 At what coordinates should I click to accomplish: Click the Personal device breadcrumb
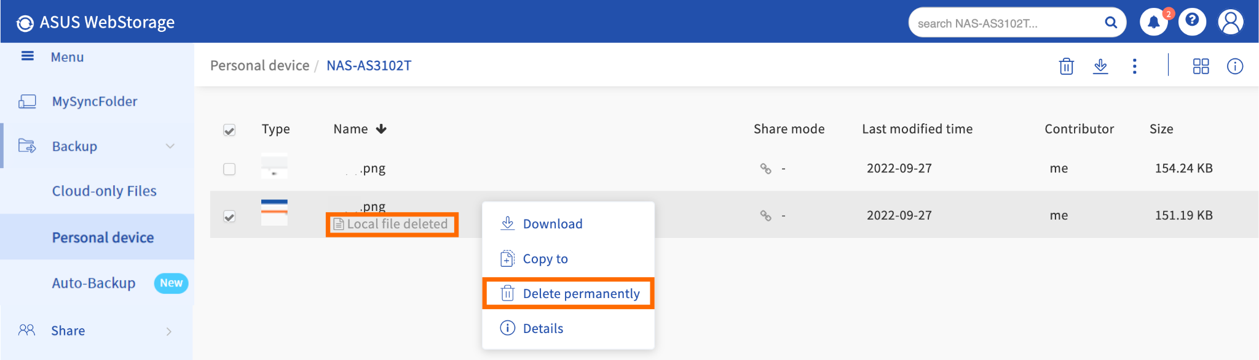259,66
